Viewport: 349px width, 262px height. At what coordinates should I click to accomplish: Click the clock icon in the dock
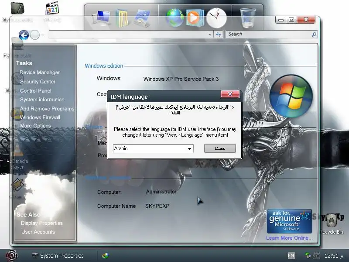click(216, 18)
